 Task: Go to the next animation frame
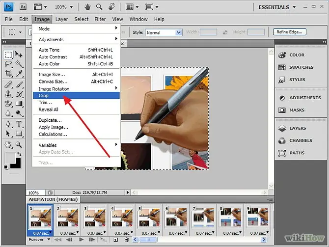pos(92,240)
